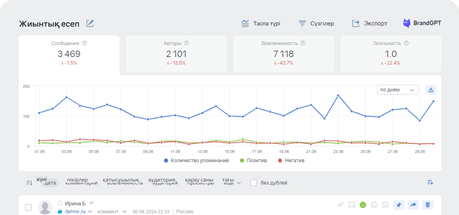
Task: Sort messages by аудитория
Action: coord(165,183)
